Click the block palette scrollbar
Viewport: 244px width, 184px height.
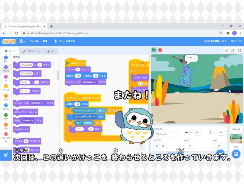pyautogui.click(x=58, y=75)
